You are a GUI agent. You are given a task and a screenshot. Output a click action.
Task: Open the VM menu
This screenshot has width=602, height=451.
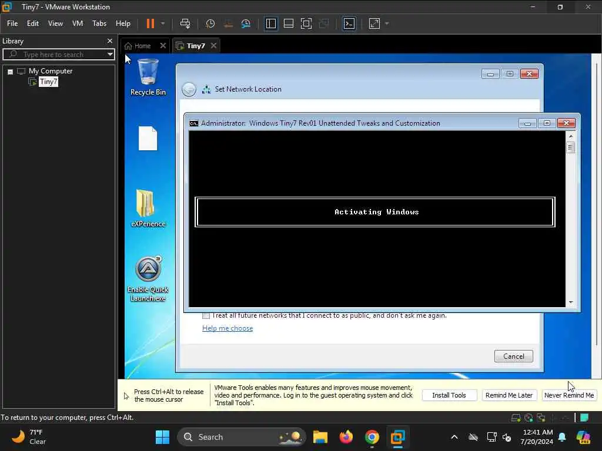coord(78,23)
